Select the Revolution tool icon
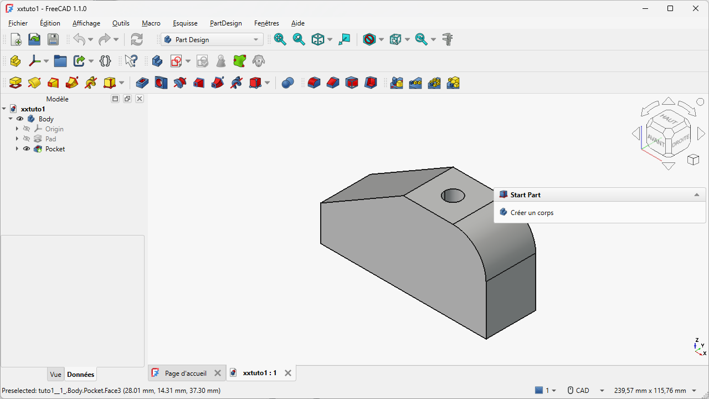Image resolution: width=709 pixels, height=399 pixels. (34, 83)
